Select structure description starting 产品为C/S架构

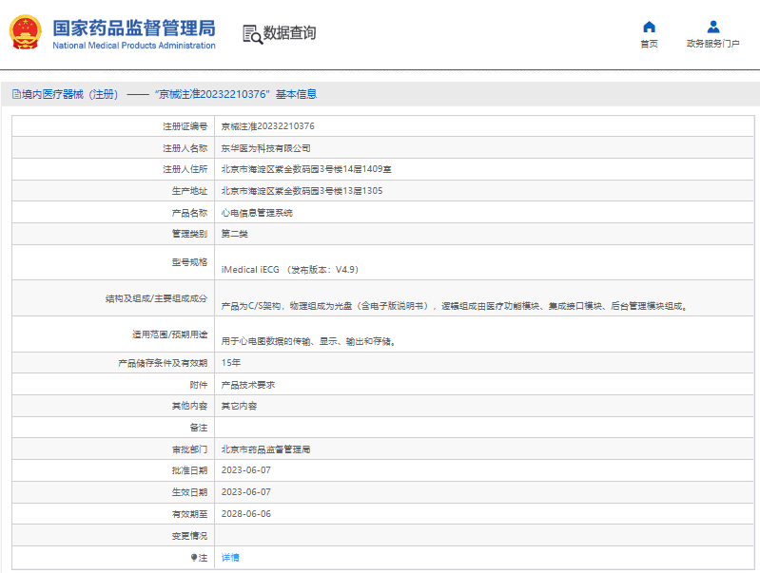point(455,306)
